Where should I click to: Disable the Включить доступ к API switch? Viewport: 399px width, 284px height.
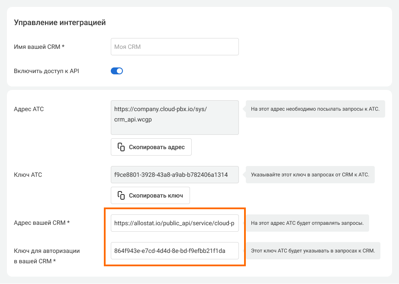point(117,71)
